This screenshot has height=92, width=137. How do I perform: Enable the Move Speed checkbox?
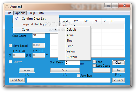point(10,46)
